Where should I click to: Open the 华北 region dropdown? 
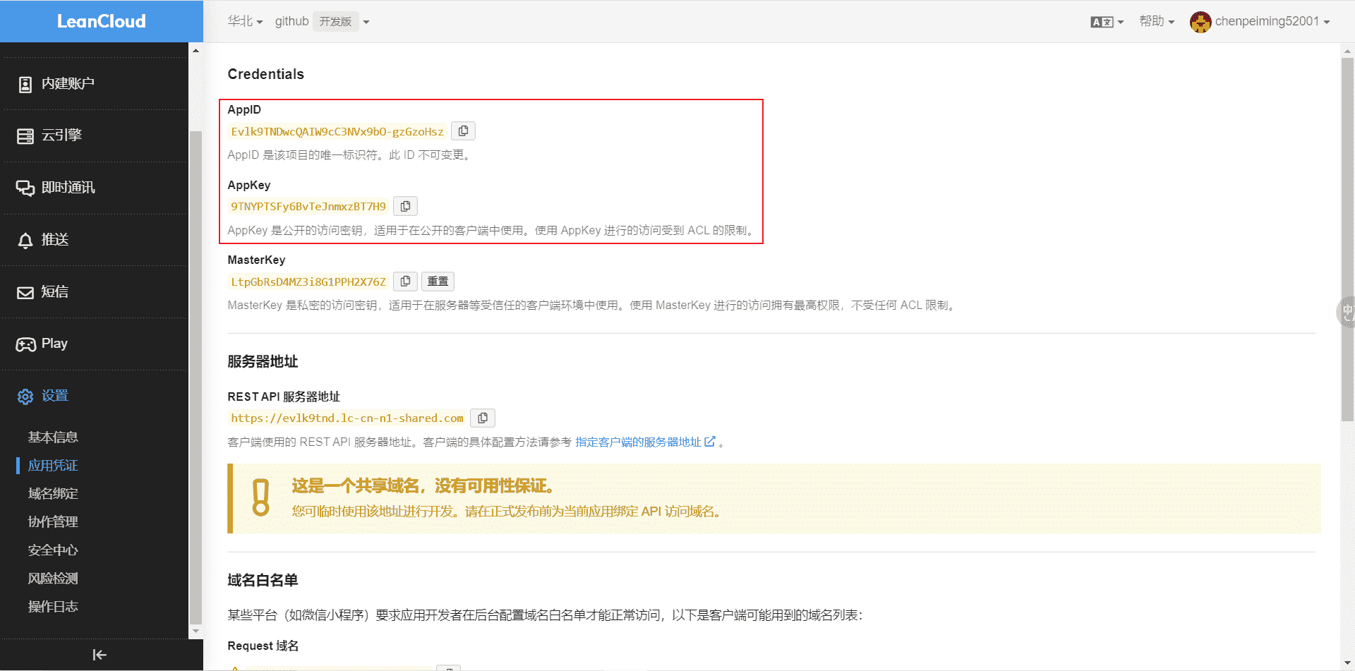pyautogui.click(x=245, y=21)
